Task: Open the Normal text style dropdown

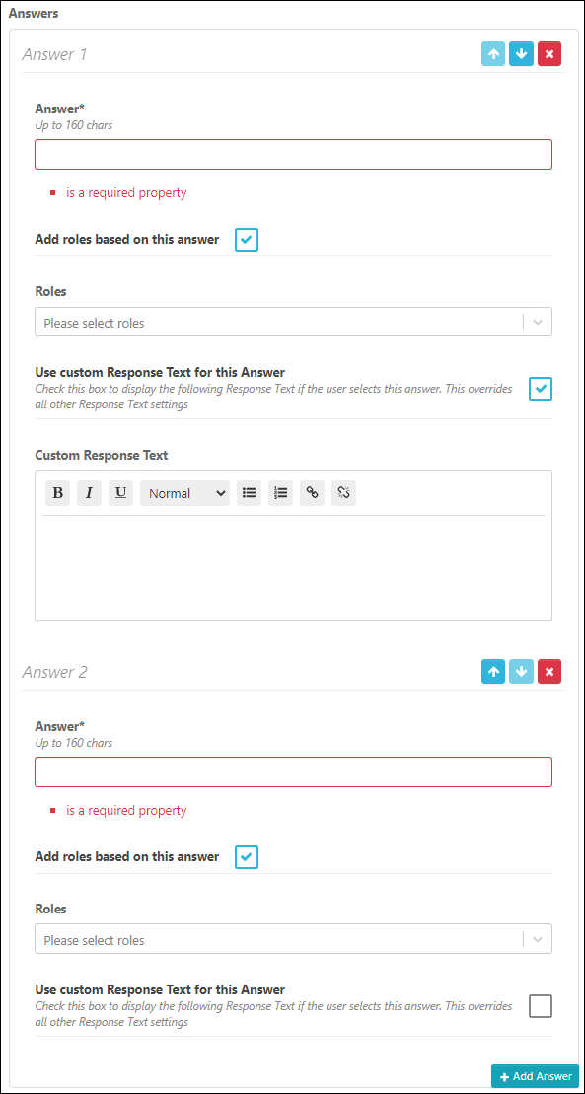Action: click(x=185, y=493)
